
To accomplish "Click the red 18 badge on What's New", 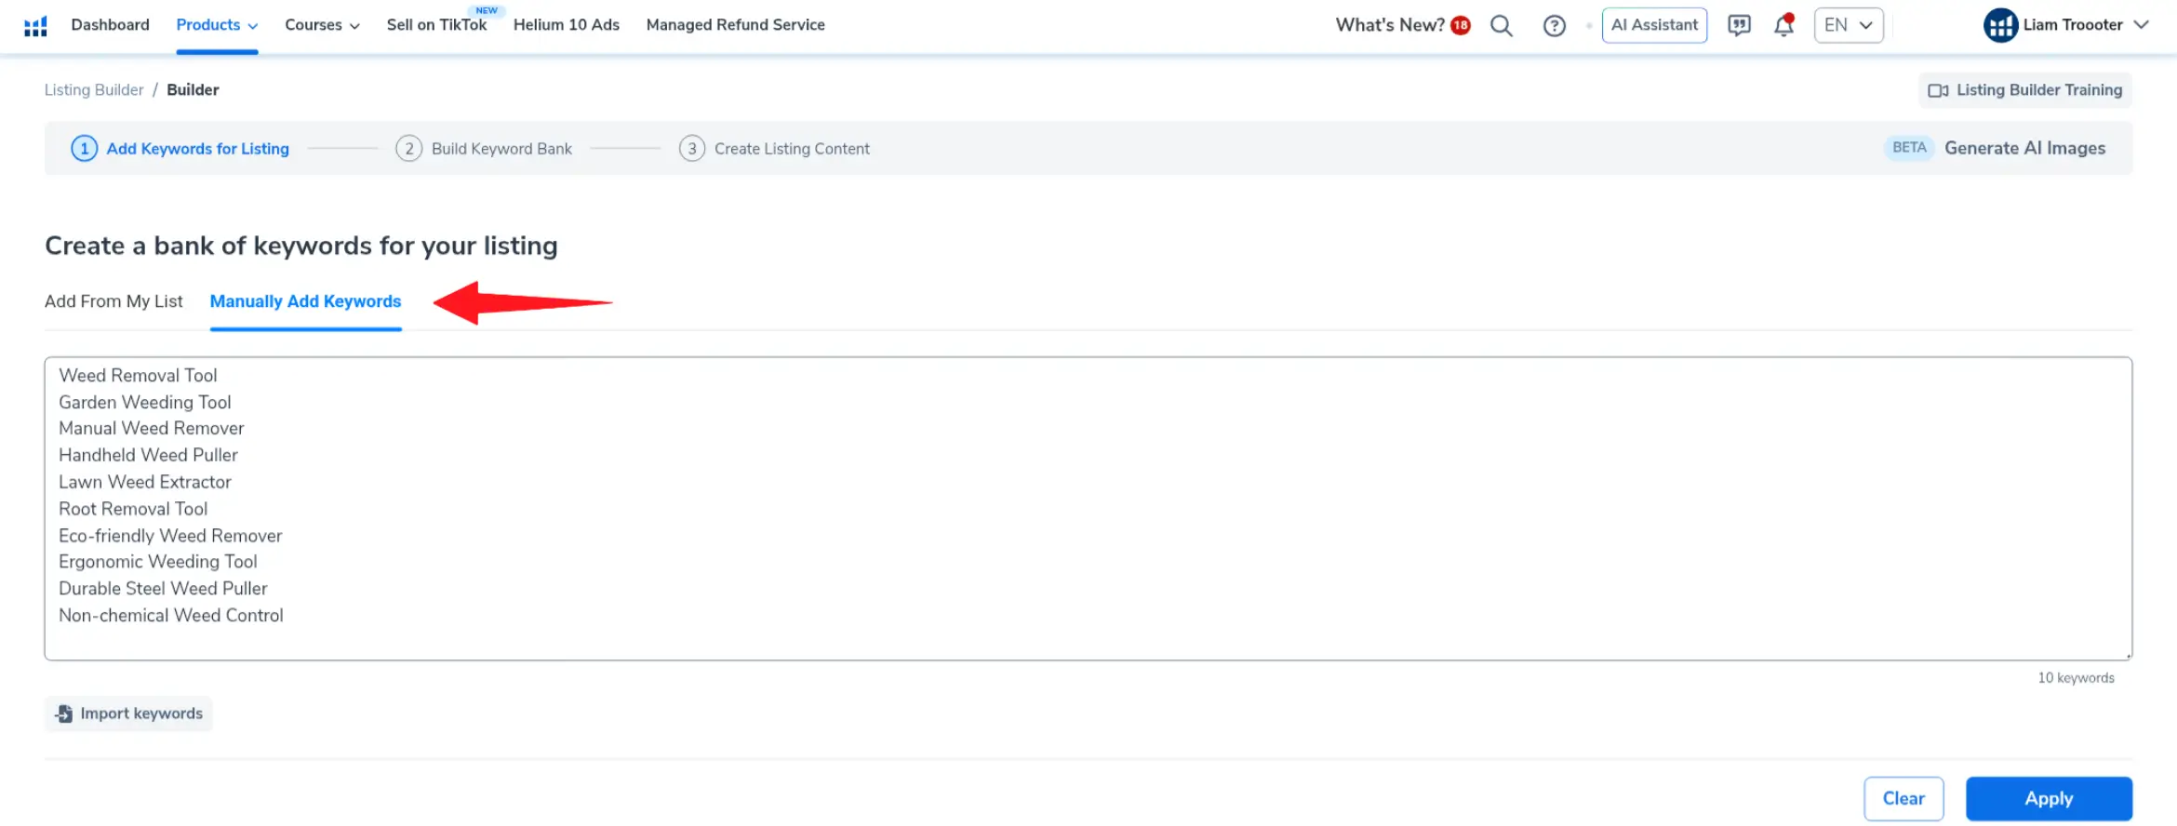I will point(1461,25).
